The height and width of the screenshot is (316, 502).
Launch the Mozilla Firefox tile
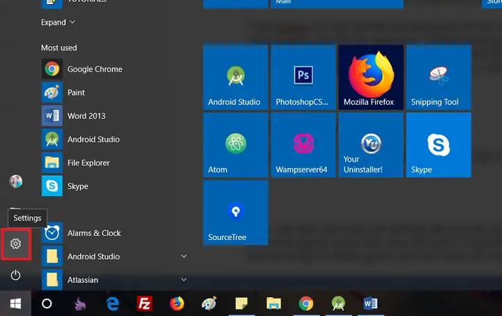tap(371, 77)
